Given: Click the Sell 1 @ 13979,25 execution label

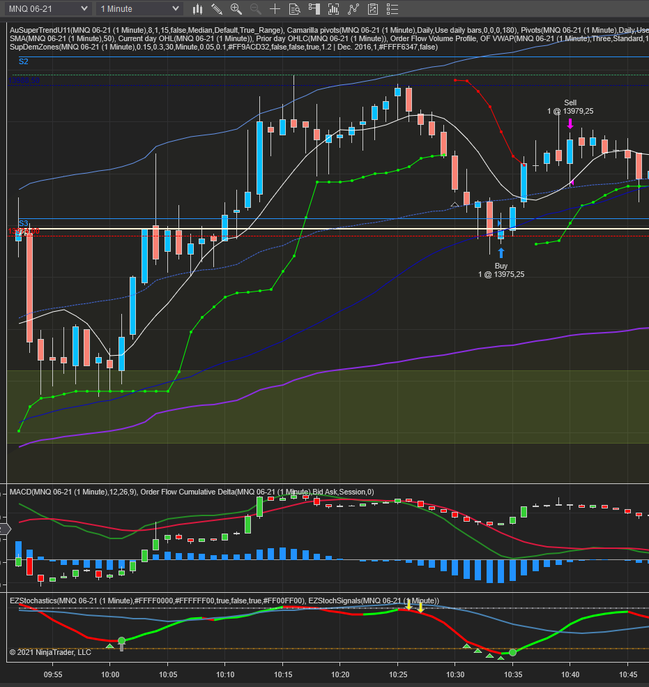Looking at the screenshot, I should pos(570,107).
